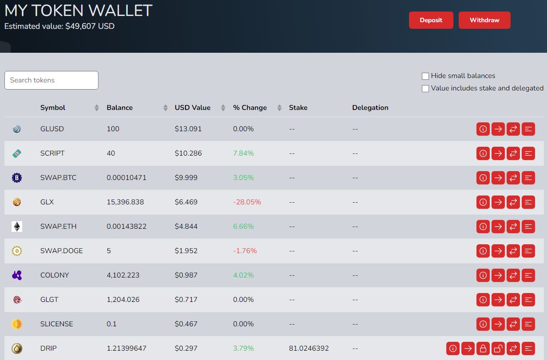Screen dimensions: 547x360
Task: Trade DRIP using swap arrows icon
Action: click(513, 348)
